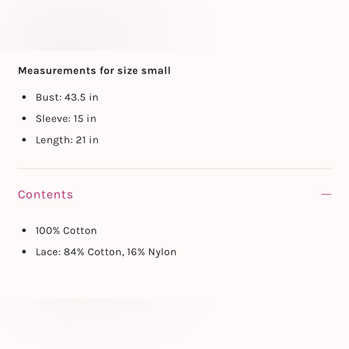This screenshot has height=349, width=349.
Task: Click the 100% Cotton list item
Action: click(x=66, y=231)
